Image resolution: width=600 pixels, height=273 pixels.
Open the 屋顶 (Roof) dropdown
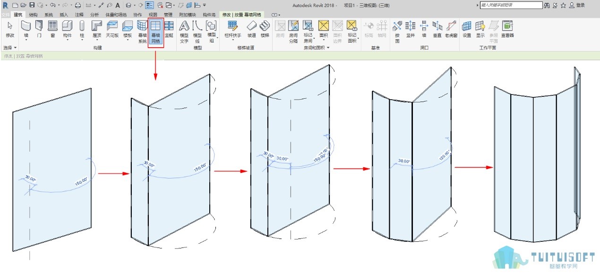pyautogui.click(x=97, y=40)
